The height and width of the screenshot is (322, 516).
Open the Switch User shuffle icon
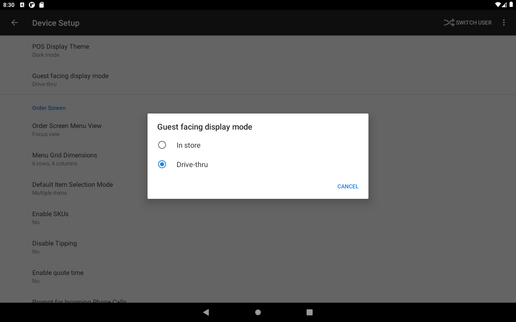tap(449, 23)
